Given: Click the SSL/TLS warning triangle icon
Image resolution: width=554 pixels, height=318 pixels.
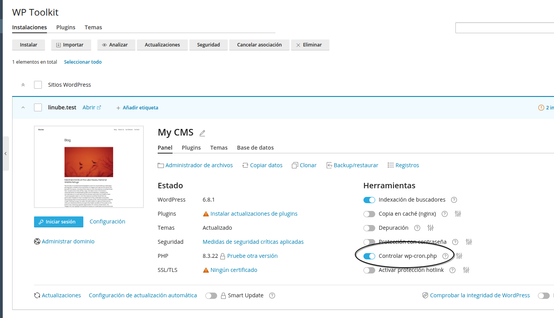Looking at the screenshot, I should [206, 270].
